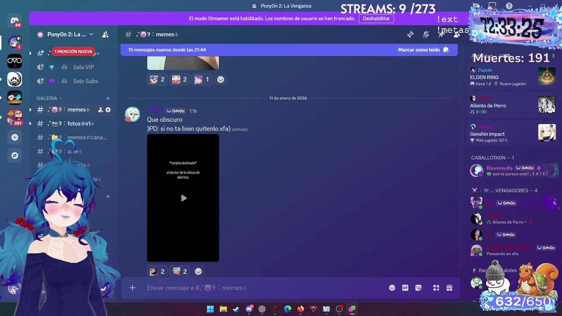Join the Sala VIP voice channel
Image resolution: width=562 pixels, height=316 pixels.
tap(72, 67)
